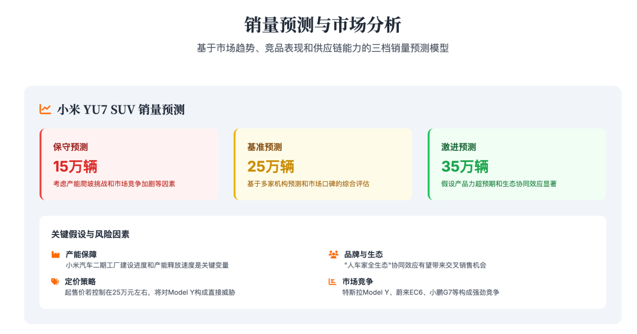Select the 基准预测 card title
The image size is (637, 334).
(x=264, y=147)
